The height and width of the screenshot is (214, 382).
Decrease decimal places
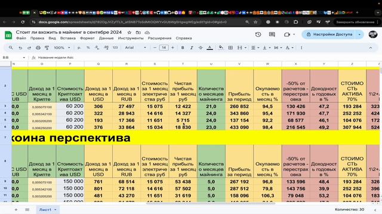(97, 48)
